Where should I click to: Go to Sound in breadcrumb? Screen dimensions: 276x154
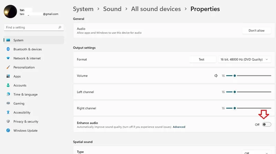click(112, 9)
